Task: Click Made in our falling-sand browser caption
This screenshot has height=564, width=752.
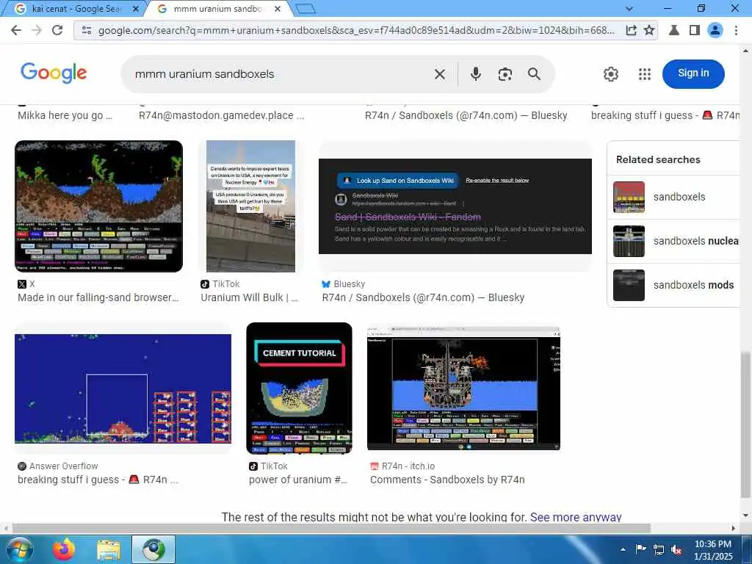Action: tap(98, 297)
